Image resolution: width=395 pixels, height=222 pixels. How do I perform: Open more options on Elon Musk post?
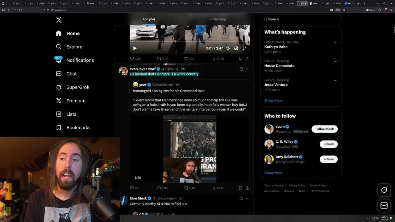click(x=247, y=198)
